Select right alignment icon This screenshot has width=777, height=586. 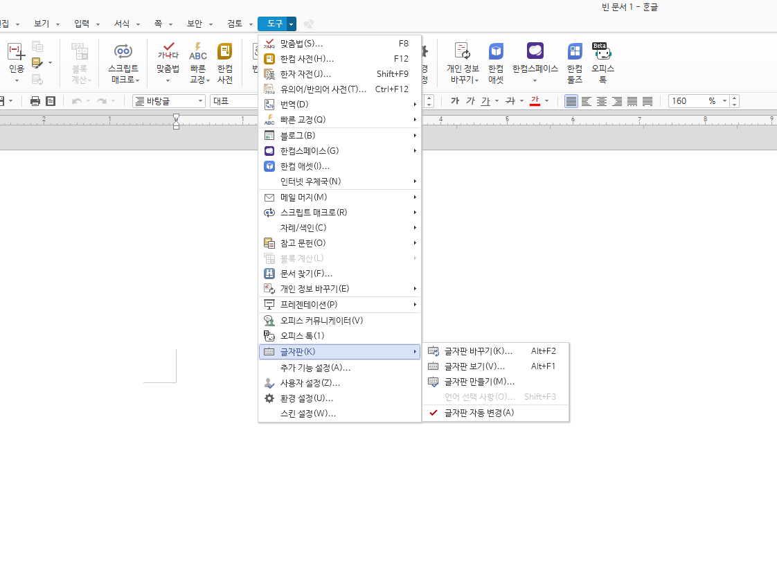617,101
